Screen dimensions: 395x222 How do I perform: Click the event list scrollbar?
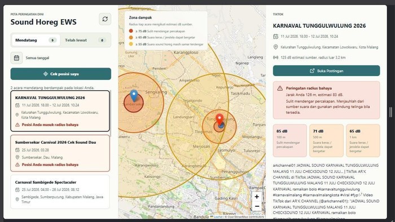click(111, 113)
